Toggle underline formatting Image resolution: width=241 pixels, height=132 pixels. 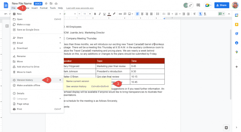pyautogui.click(x=105, y=14)
